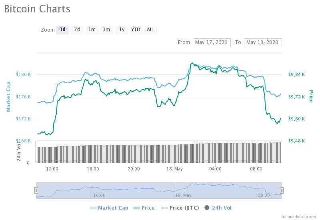Open the To date field

tap(263, 42)
